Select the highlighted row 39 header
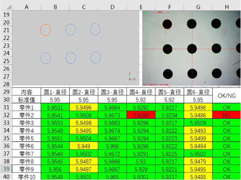Screen dimensions: 241x180 point(6,169)
